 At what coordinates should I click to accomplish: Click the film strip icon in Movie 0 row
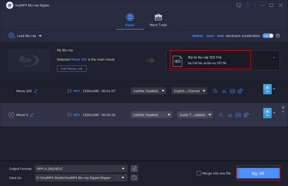coord(69,115)
